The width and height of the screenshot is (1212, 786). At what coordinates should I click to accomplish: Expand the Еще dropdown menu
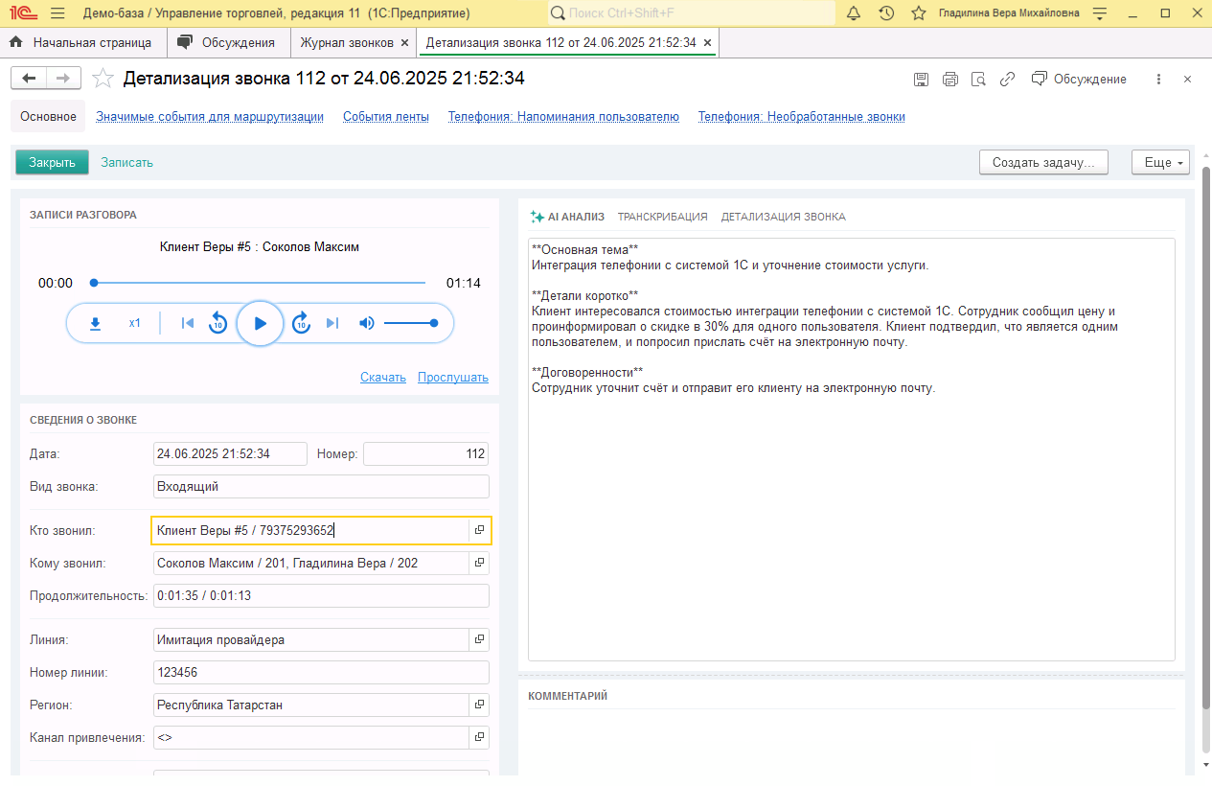pos(1159,162)
